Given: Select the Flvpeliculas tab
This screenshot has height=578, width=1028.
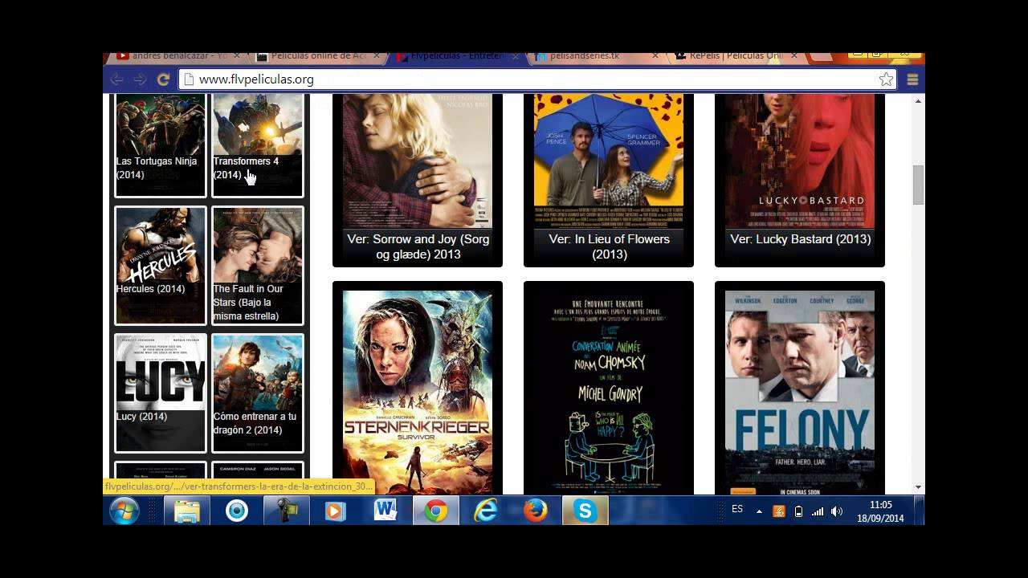Looking at the screenshot, I should pyautogui.click(x=456, y=56).
